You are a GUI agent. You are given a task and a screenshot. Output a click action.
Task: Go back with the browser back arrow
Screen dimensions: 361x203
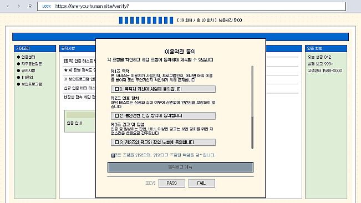pos(8,6)
